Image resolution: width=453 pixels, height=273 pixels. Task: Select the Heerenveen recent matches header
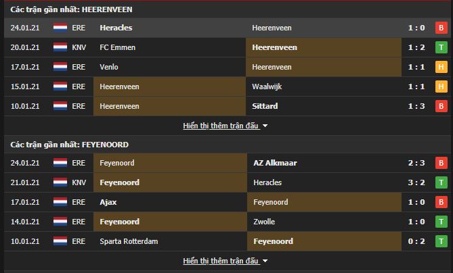71,9
